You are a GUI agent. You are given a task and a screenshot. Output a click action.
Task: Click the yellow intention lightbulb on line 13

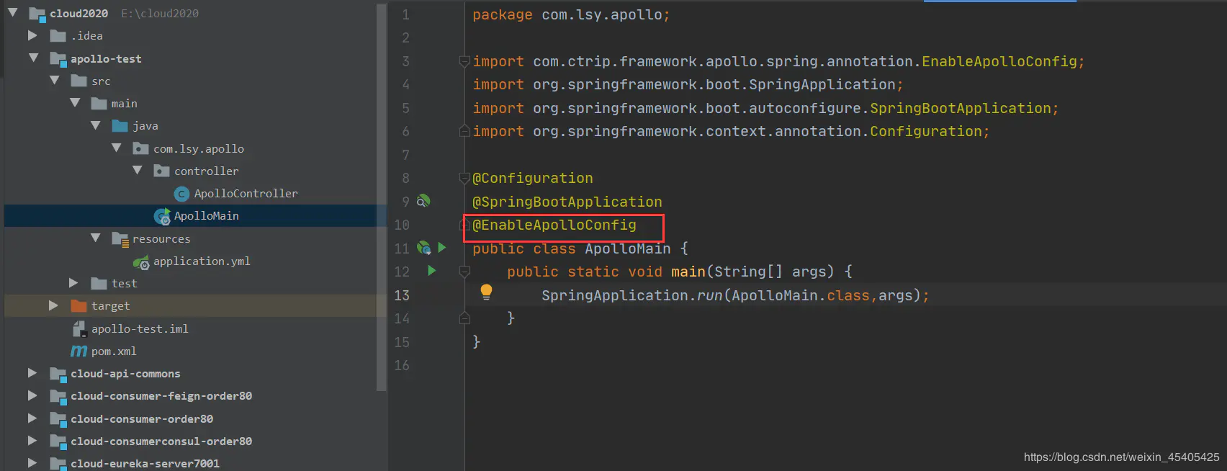click(x=486, y=292)
